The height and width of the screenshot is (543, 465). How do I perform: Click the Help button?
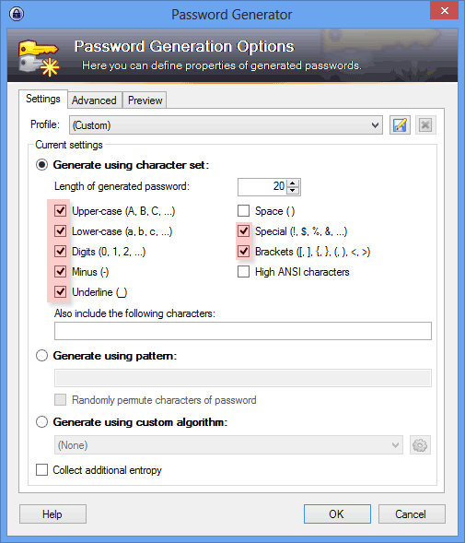click(52, 513)
